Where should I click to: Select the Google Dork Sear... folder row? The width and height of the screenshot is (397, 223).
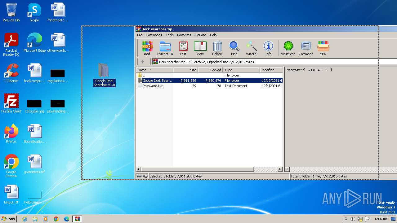tap(209, 81)
